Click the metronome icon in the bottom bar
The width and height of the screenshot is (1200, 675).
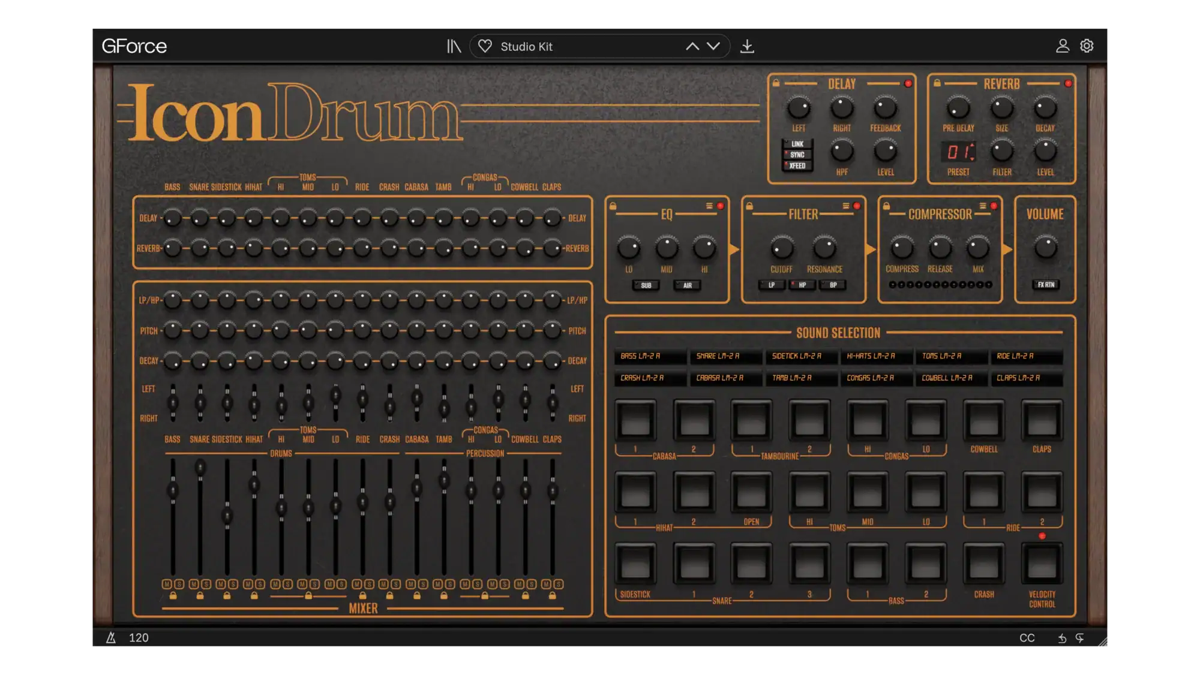pyautogui.click(x=111, y=638)
